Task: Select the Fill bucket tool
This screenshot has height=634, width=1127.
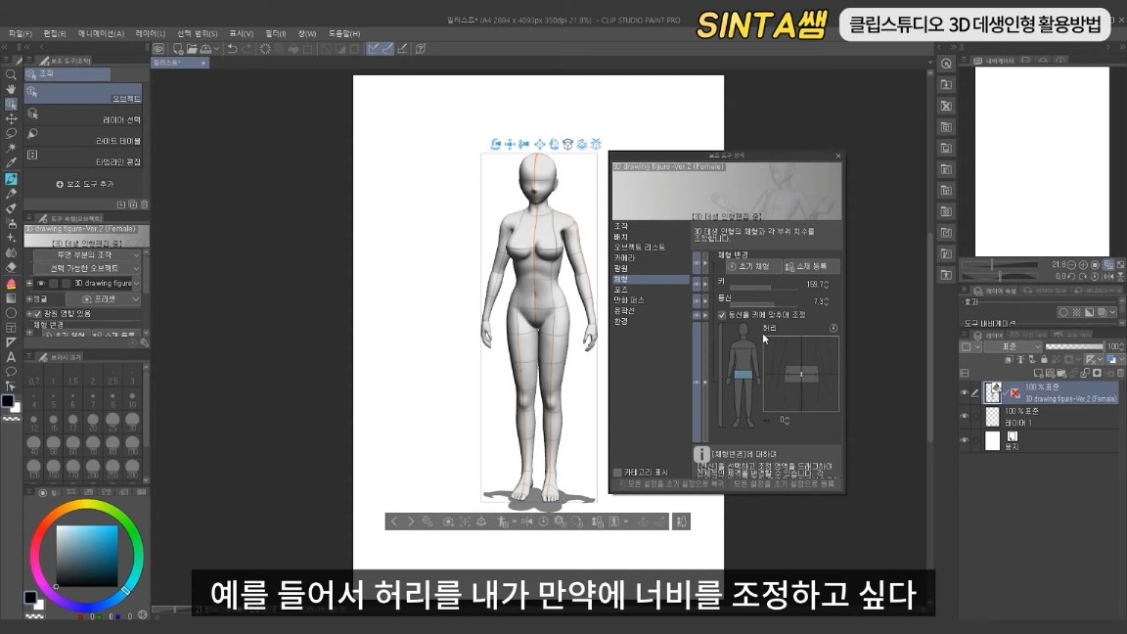Action: click(11, 283)
